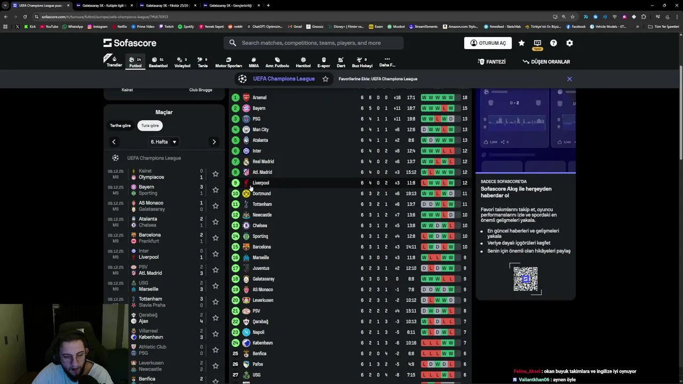
Task: Star the Kairat vs Olympiacos match
Action: (x=216, y=174)
